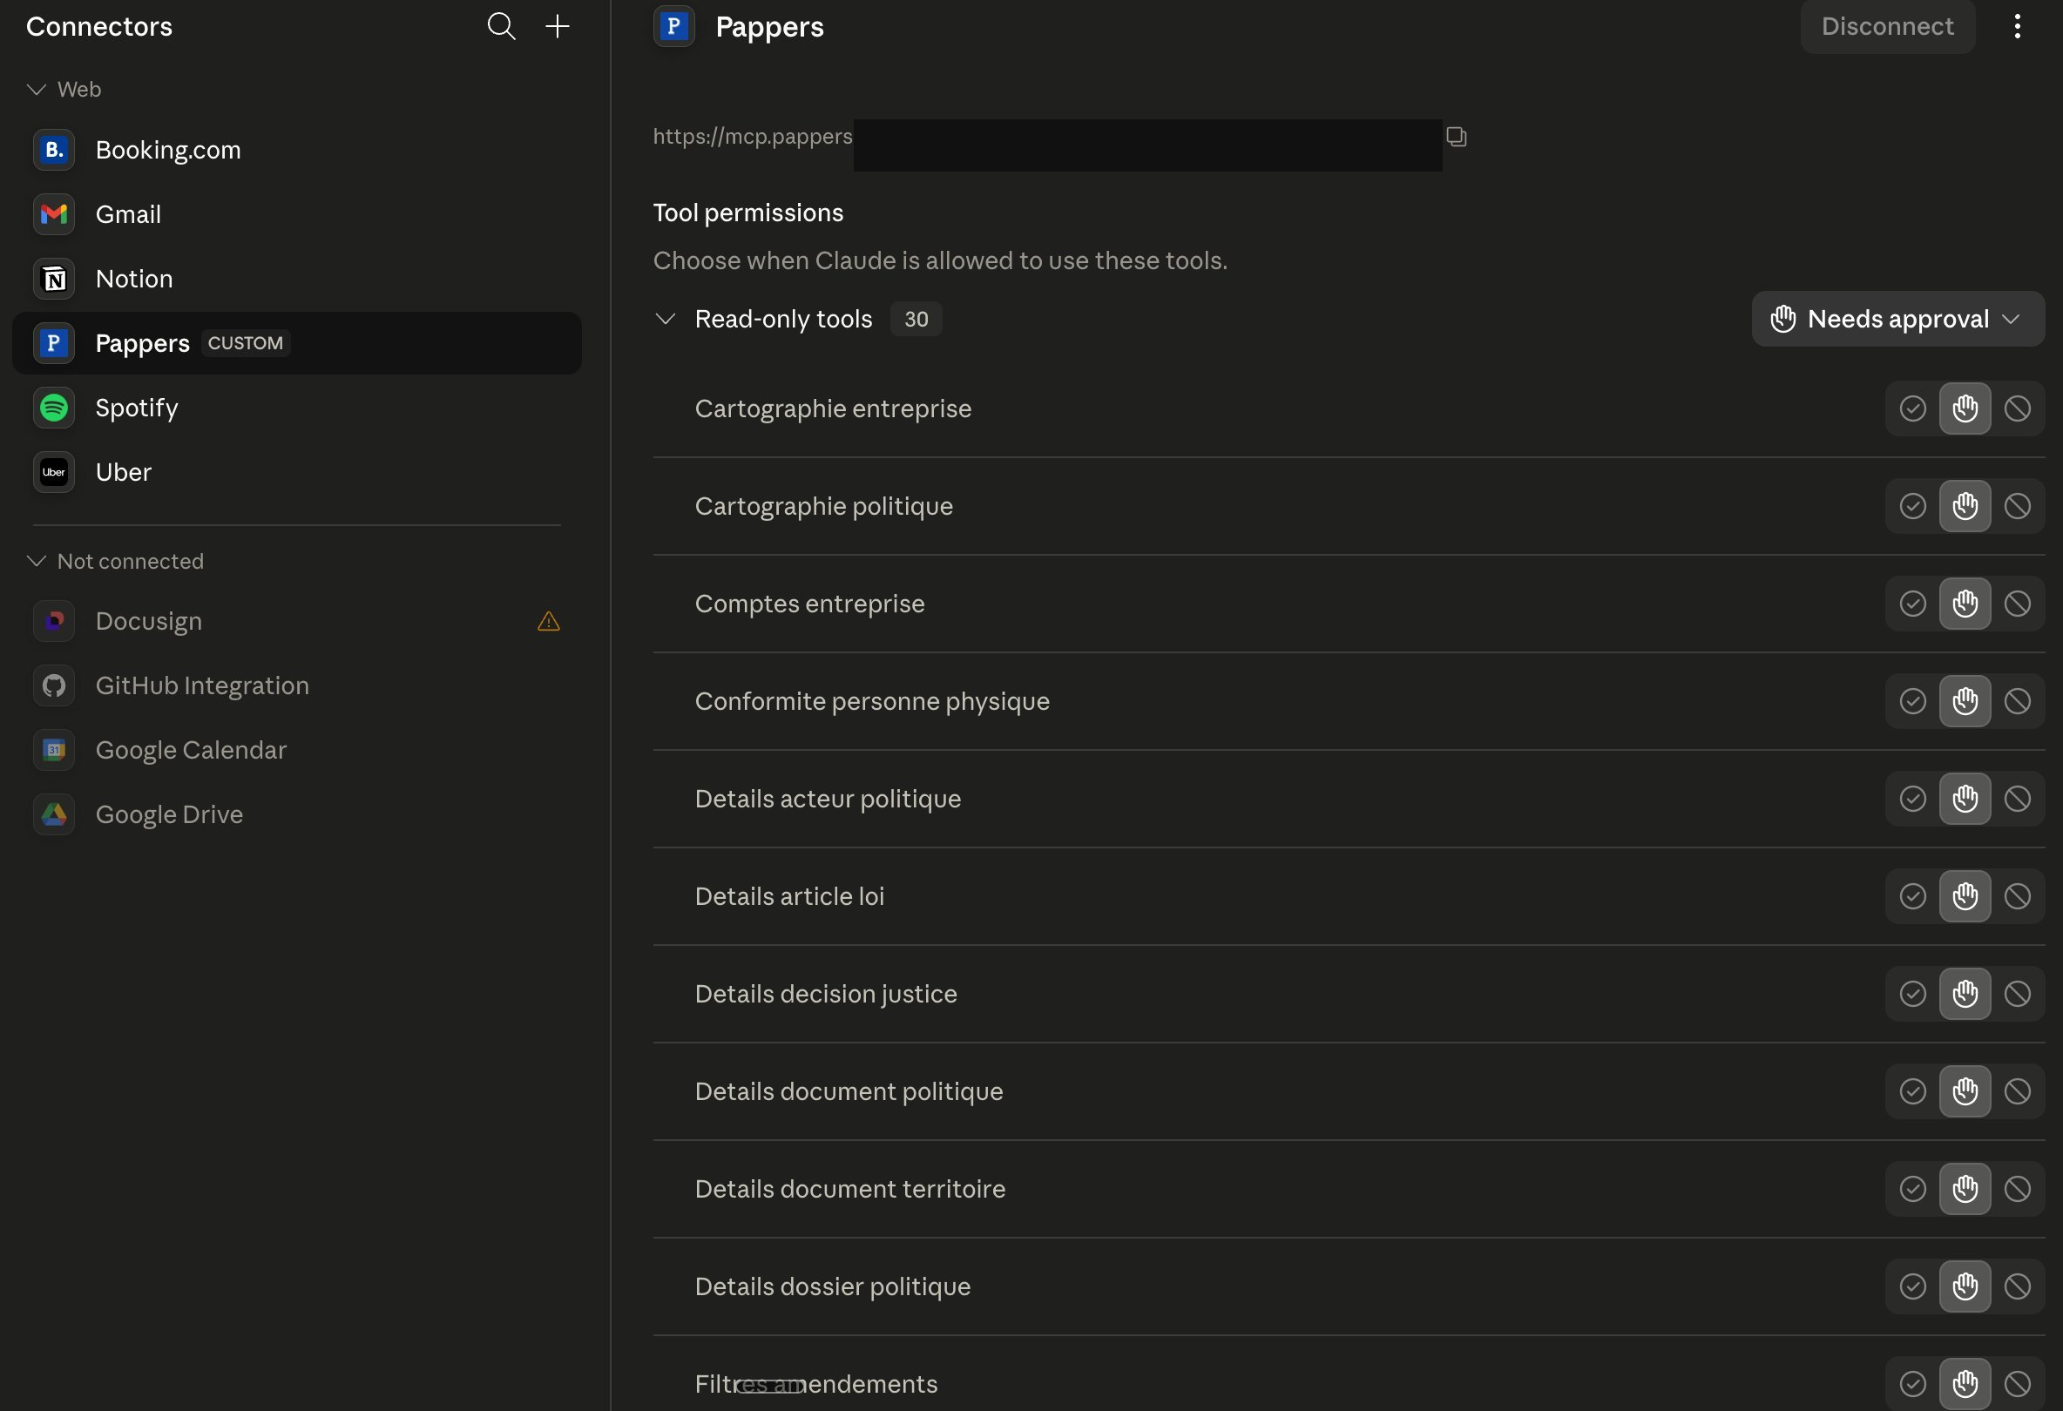Click the Docusign logo icon

(x=53, y=621)
